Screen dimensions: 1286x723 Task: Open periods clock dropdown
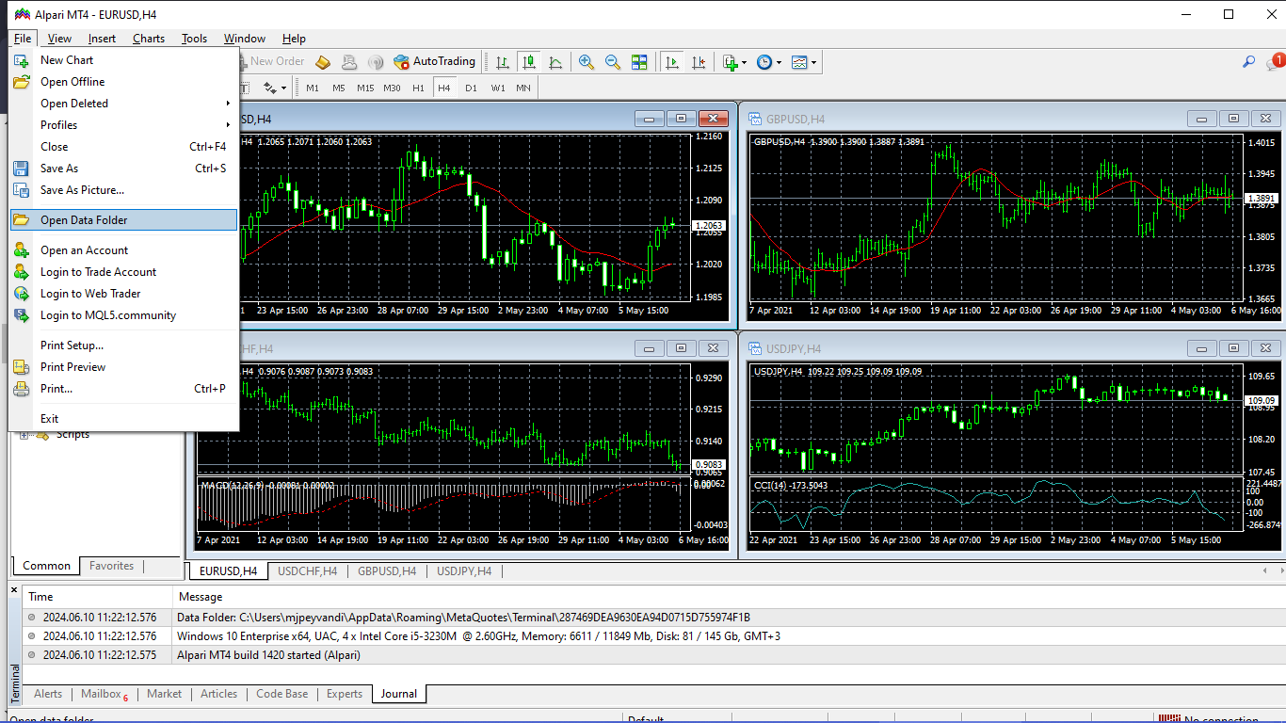coord(768,62)
